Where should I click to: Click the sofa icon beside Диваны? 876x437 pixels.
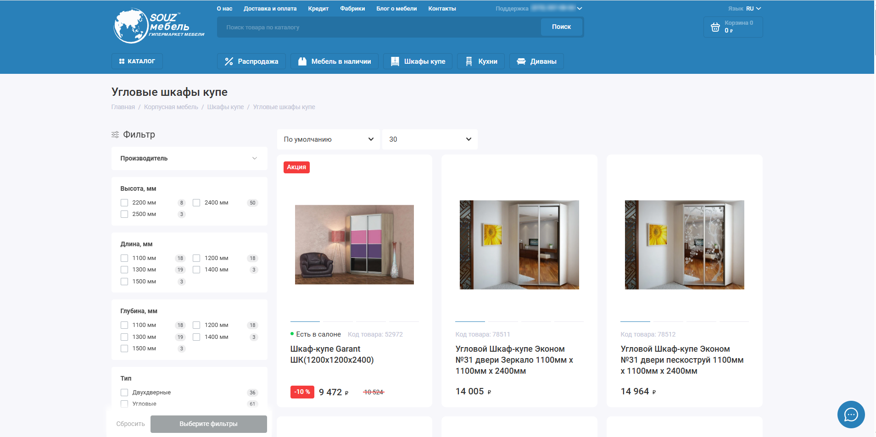521,61
